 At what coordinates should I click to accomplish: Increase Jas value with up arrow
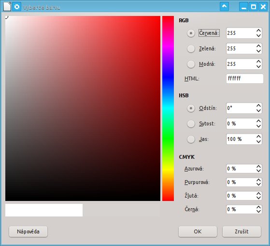pyautogui.click(x=258, y=137)
